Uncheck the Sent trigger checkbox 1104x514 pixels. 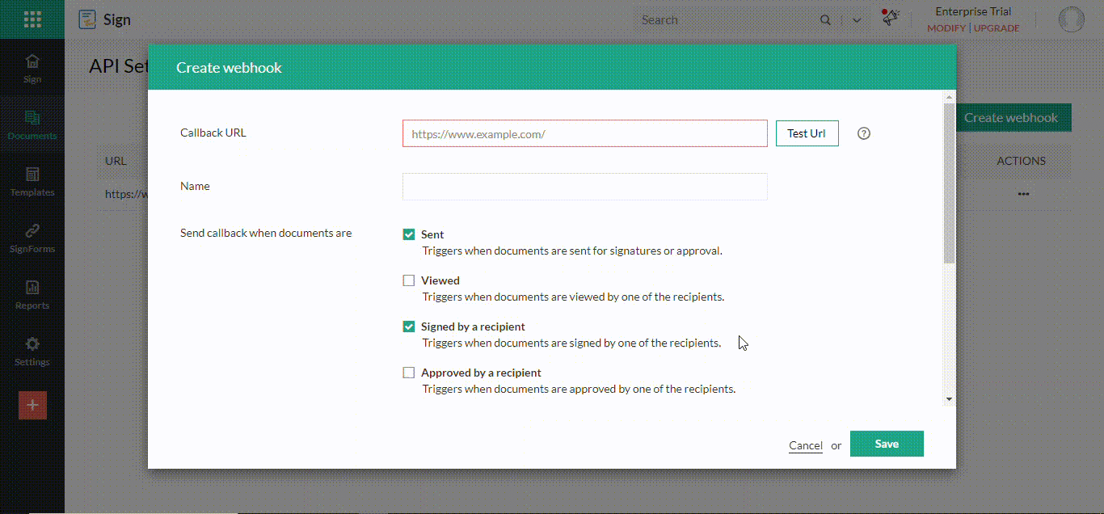point(409,234)
